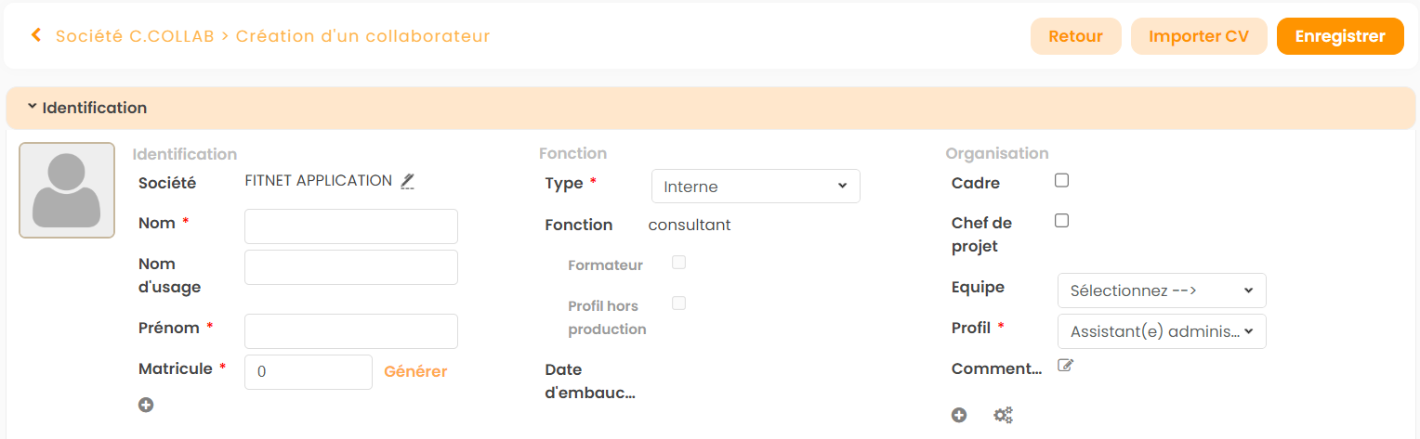Collapse the Identification section header
Screen dimensions: 1420x439
pos(87,108)
